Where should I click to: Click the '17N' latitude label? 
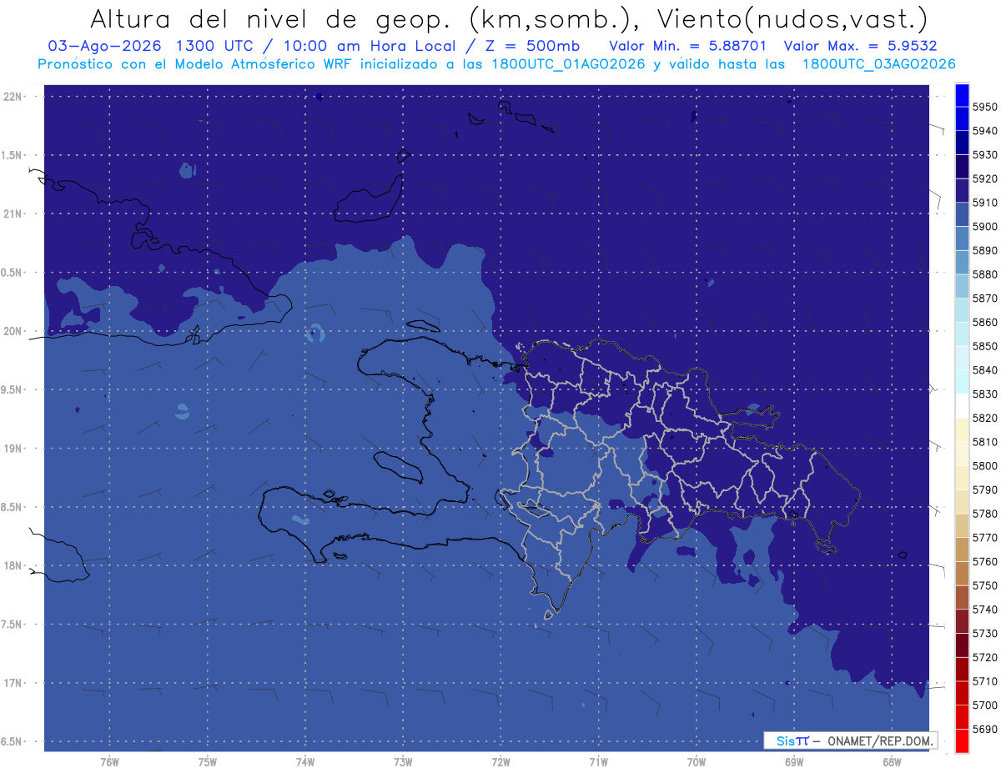(x=14, y=683)
